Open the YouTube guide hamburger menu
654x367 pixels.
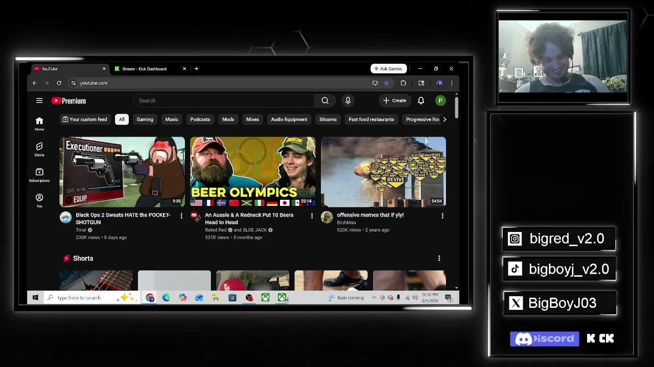[x=39, y=100]
